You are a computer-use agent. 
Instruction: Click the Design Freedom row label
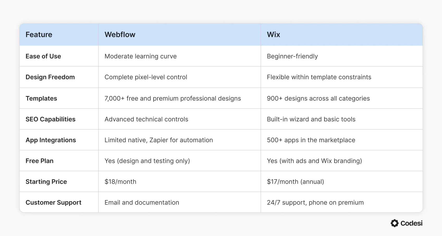50,77
